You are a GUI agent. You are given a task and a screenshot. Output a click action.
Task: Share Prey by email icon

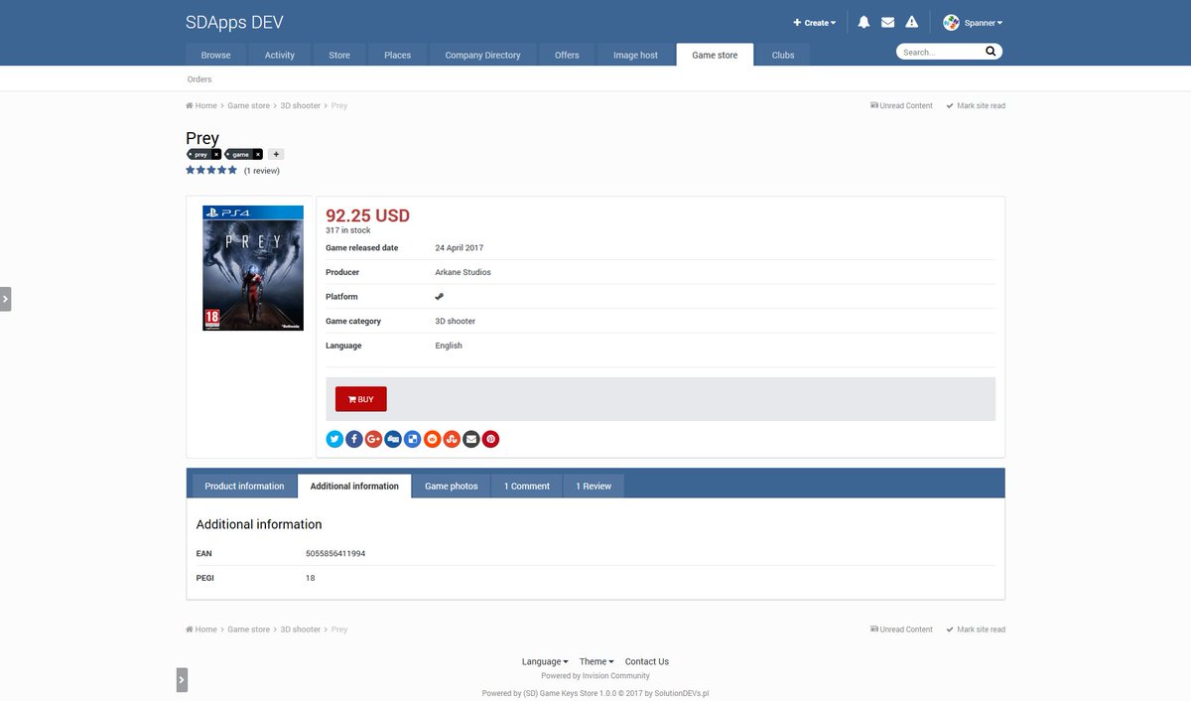(x=471, y=439)
